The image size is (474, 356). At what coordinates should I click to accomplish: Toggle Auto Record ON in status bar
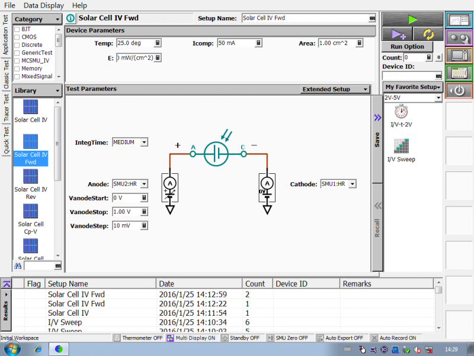tap(394, 338)
